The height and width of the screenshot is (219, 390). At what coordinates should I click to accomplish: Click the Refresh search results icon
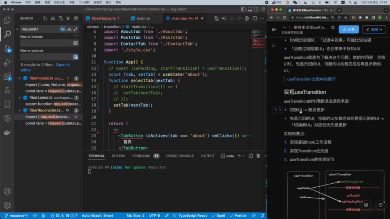(45, 18)
